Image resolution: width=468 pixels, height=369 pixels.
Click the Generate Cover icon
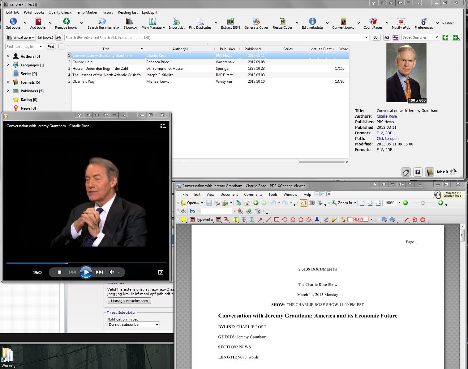pyautogui.click(x=256, y=21)
